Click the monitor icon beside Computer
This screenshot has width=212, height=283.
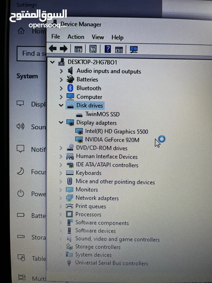(x=70, y=97)
